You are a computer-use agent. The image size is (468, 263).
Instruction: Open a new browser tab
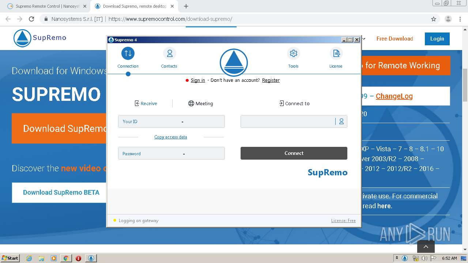(x=186, y=6)
